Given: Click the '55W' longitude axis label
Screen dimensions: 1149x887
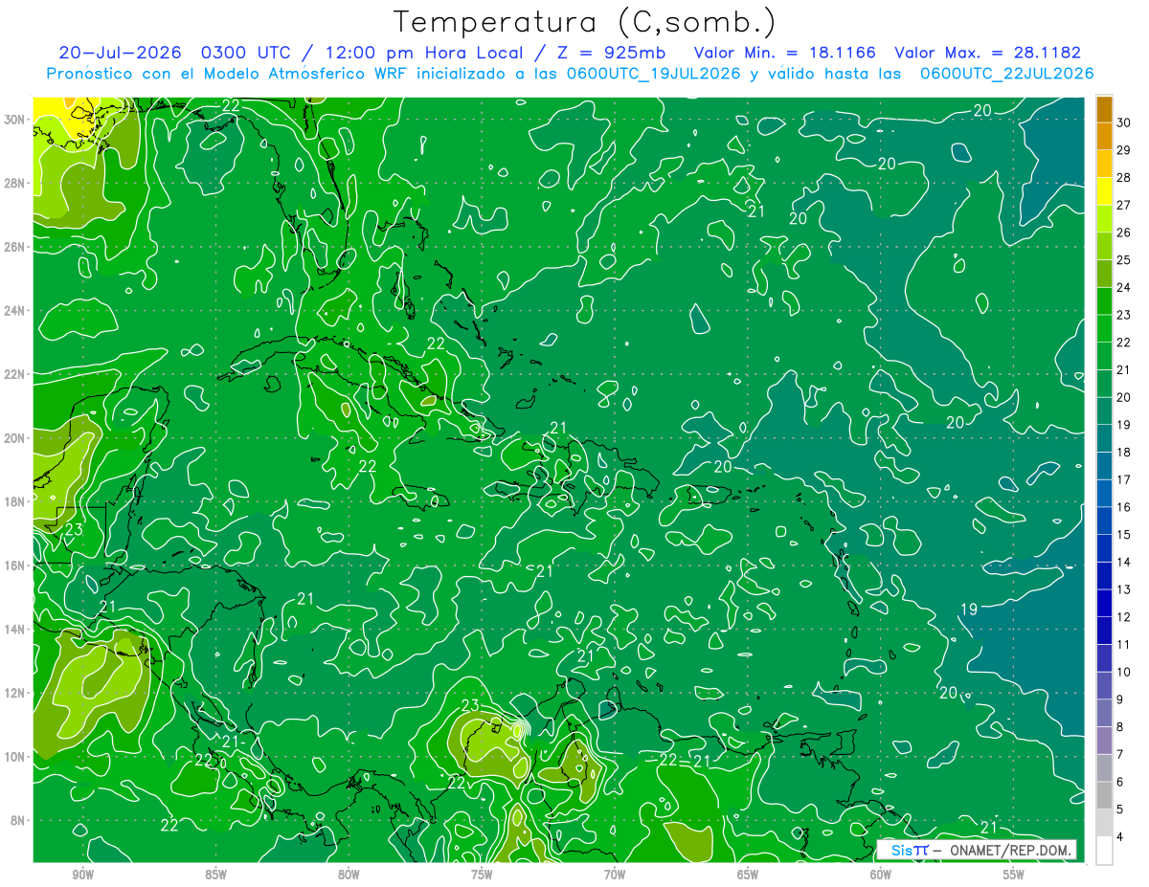Looking at the screenshot, I should tap(1013, 875).
